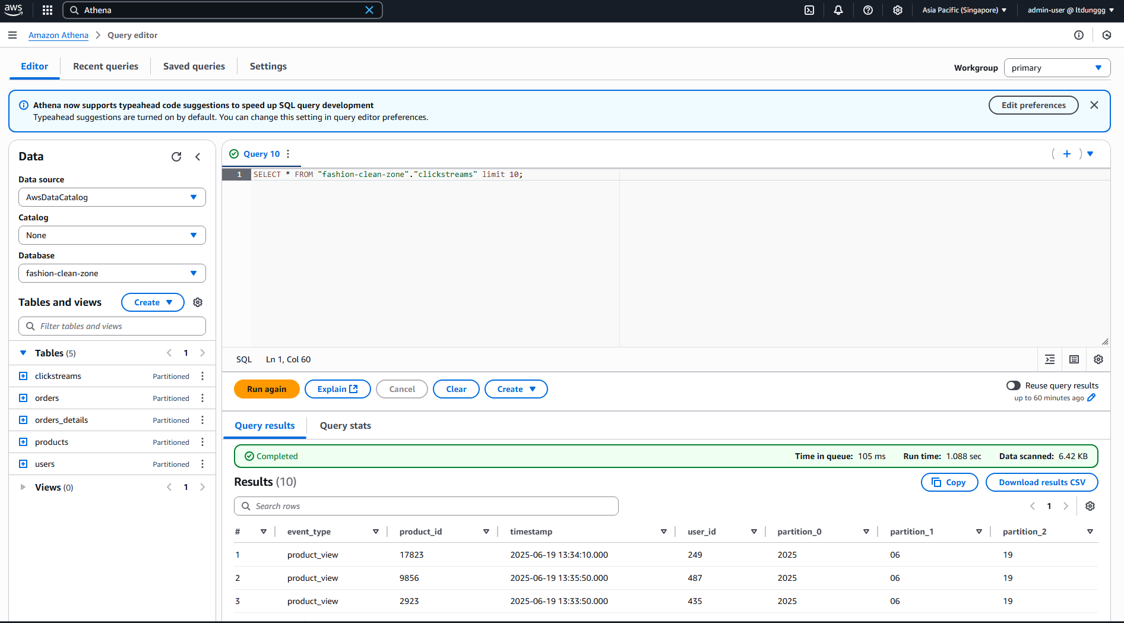Screen dimensions: 1124x623
Task: Copy the query results
Action: 949,482
